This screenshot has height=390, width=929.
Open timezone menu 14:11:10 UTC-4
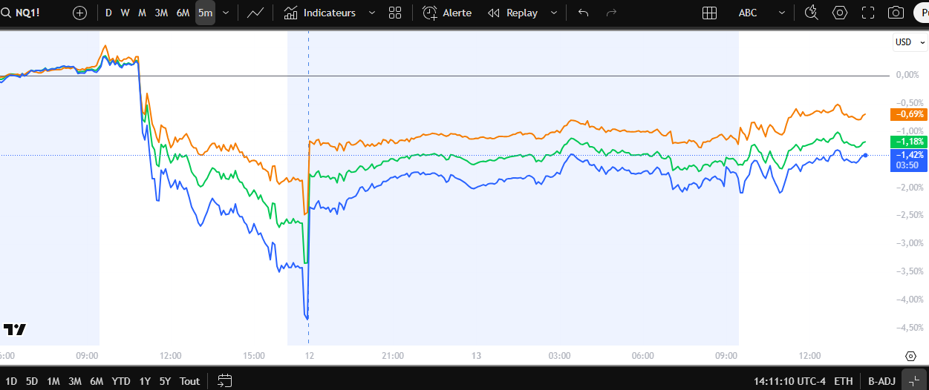click(789, 381)
